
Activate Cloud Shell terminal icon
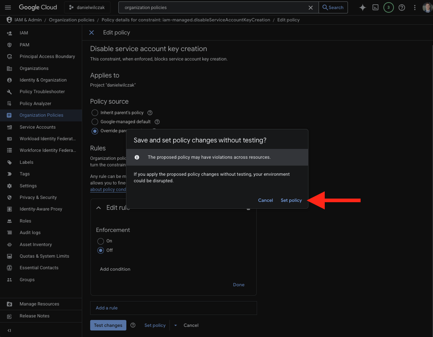point(375,8)
